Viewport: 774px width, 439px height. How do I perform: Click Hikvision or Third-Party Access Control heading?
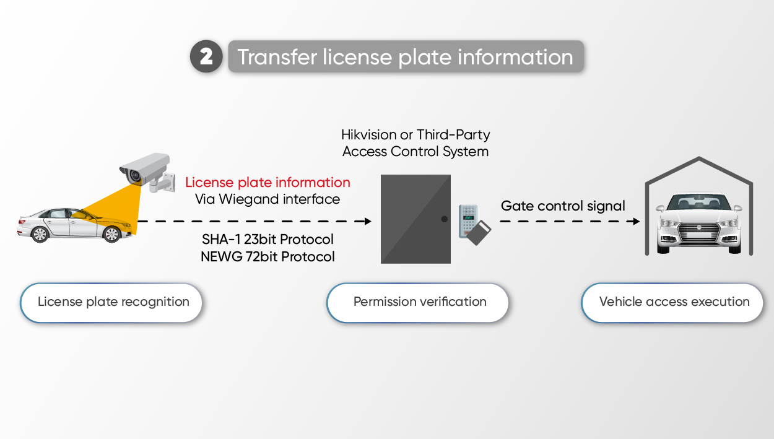coord(415,143)
